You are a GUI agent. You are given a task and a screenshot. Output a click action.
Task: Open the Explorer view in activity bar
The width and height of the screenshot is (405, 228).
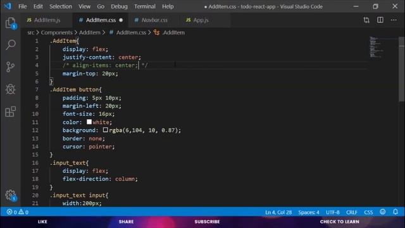point(10,23)
